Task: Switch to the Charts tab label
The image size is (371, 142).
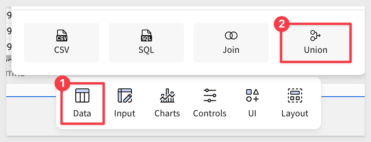Action: click(167, 113)
